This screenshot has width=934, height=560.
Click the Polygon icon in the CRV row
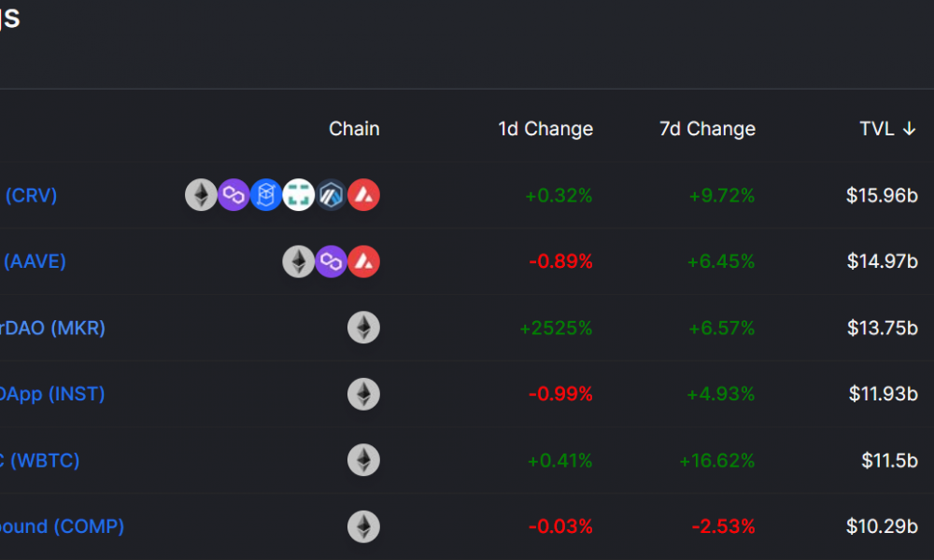pos(233,195)
